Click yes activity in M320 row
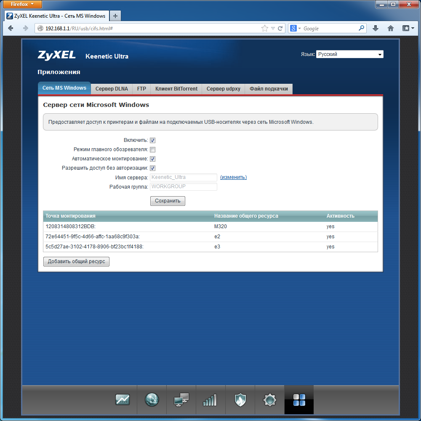Image resolution: width=421 pixels, height=421 pixels. tap(330, 226)
